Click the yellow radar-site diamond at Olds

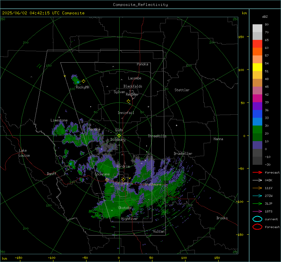[119, 136]
